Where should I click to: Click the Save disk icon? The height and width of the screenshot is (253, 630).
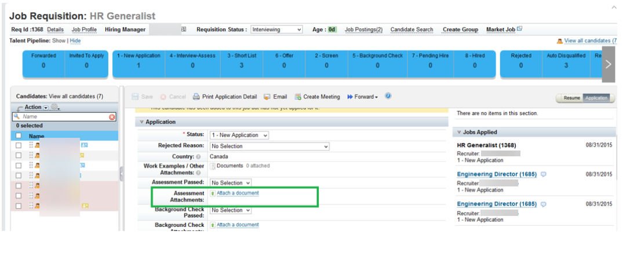point(136,97)
